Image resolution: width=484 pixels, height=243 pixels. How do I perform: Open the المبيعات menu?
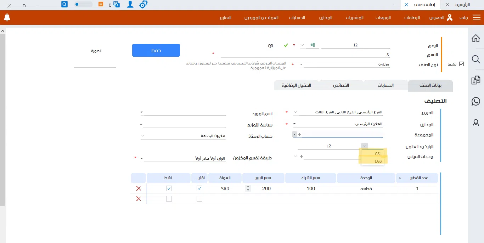(x=383, y=17)
